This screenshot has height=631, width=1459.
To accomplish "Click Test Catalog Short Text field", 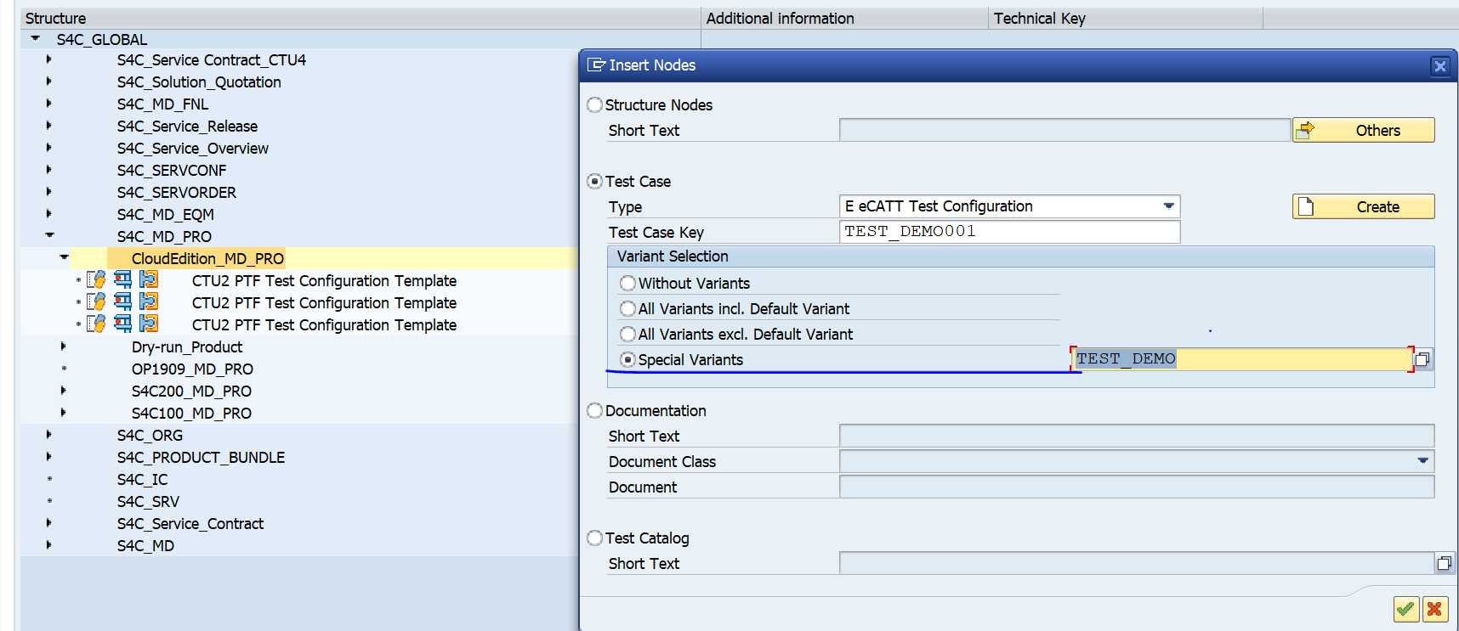I will coord(1136,563).
